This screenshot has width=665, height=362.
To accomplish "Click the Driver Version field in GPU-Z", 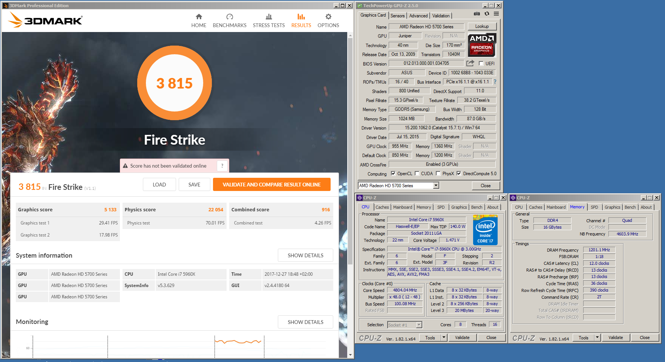I will point(442,128).
